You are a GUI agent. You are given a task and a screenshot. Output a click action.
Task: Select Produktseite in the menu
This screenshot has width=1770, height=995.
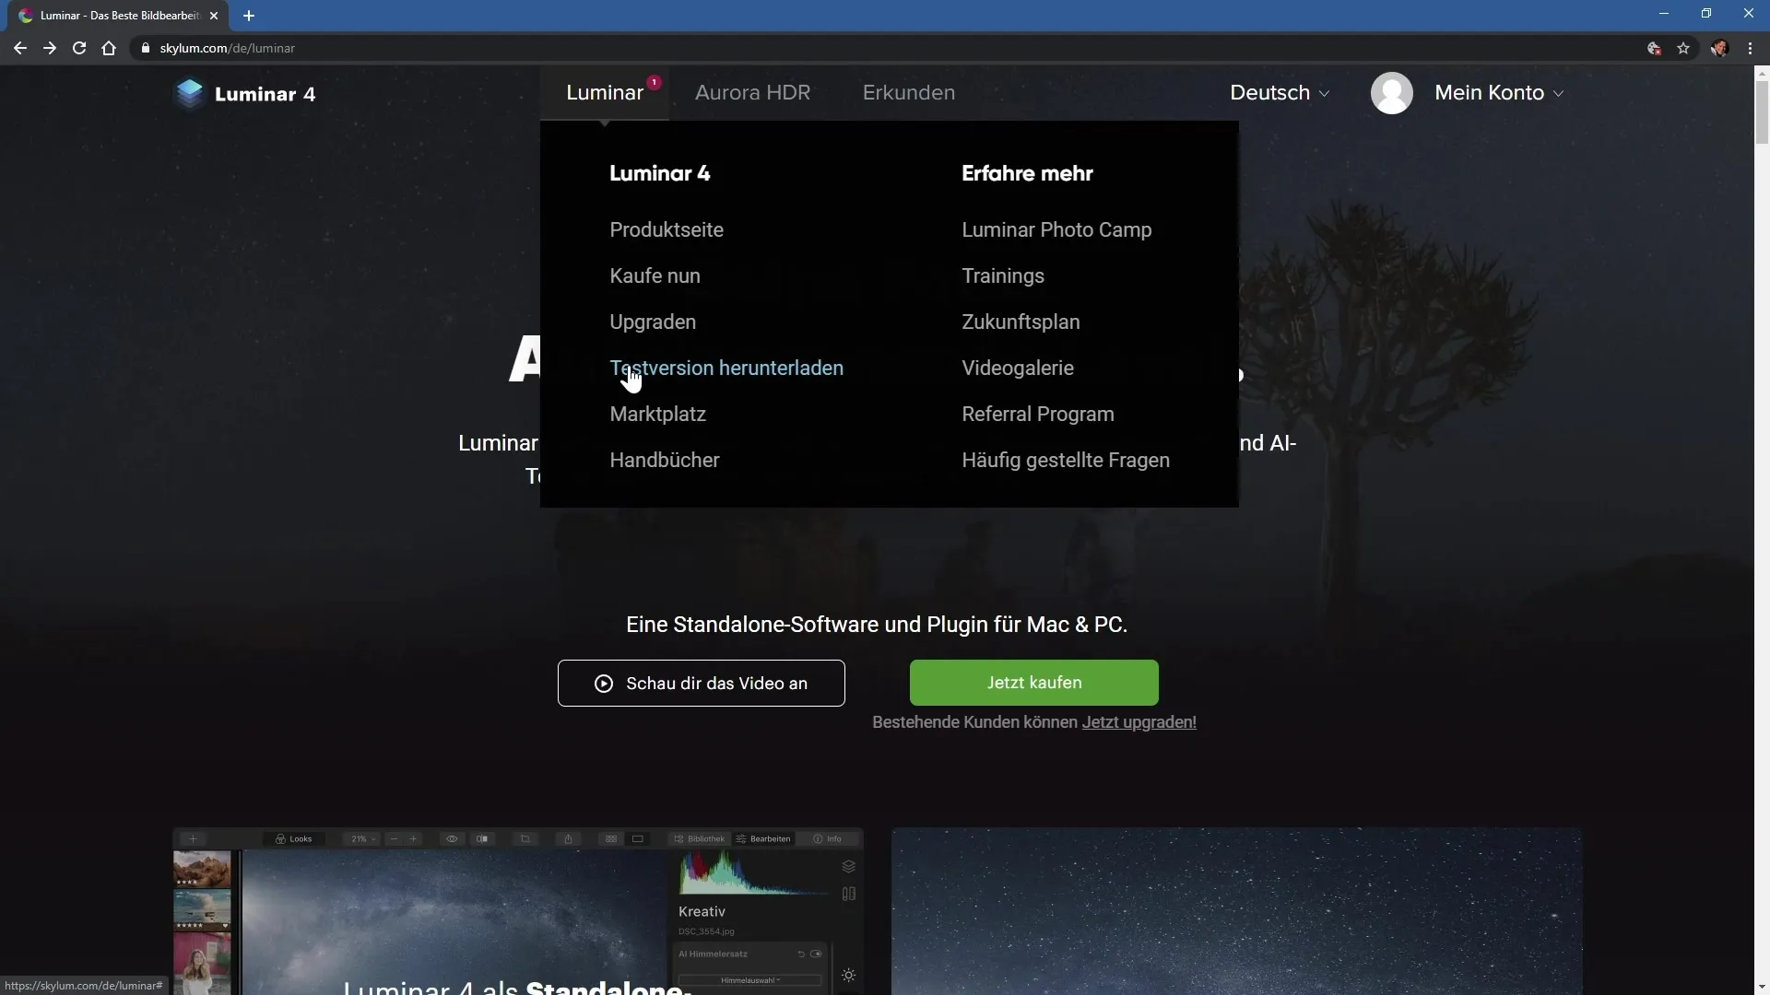click(x=667, y=230)
